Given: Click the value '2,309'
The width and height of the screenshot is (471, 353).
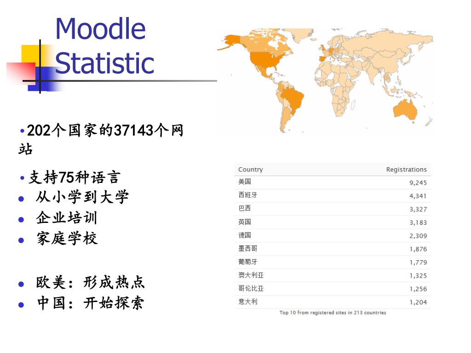Looking at the screenshot, I should pos(418,236).
